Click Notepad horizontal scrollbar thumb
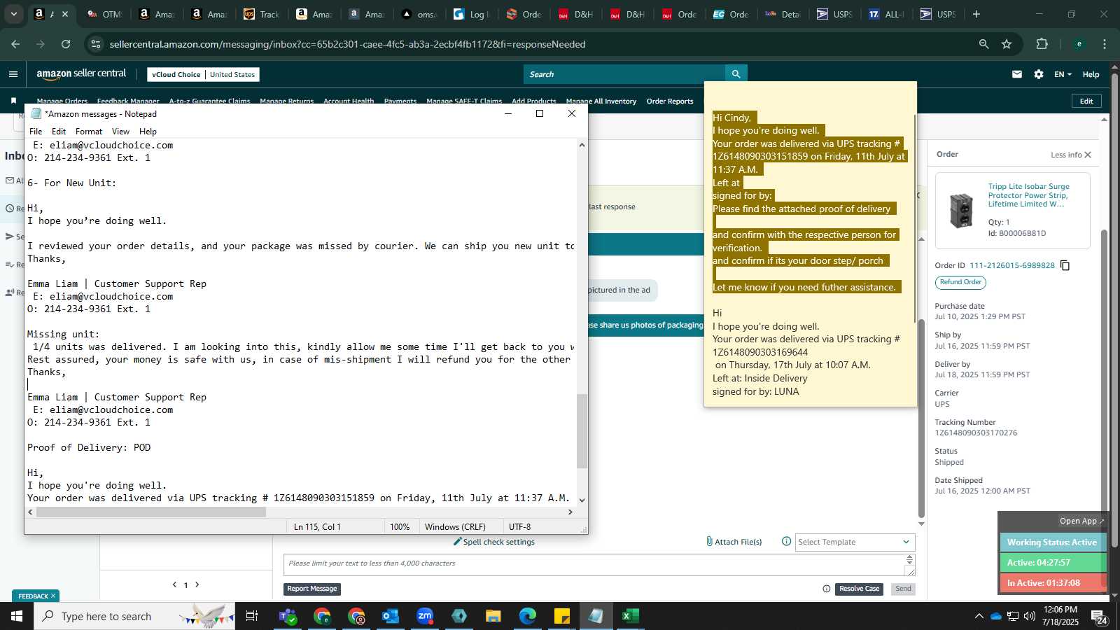Viewport: 1120px width, 630px height. pos(151,512)
